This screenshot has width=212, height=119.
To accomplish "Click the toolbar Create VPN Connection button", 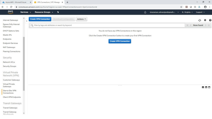I will coord(40,19).
